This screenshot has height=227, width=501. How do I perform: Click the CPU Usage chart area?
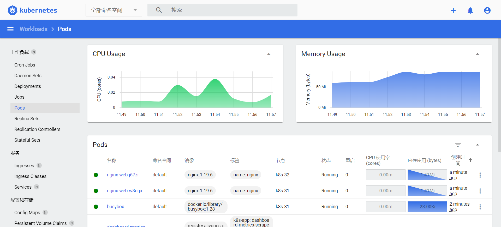pyautogui.click(x=196, y=89)
